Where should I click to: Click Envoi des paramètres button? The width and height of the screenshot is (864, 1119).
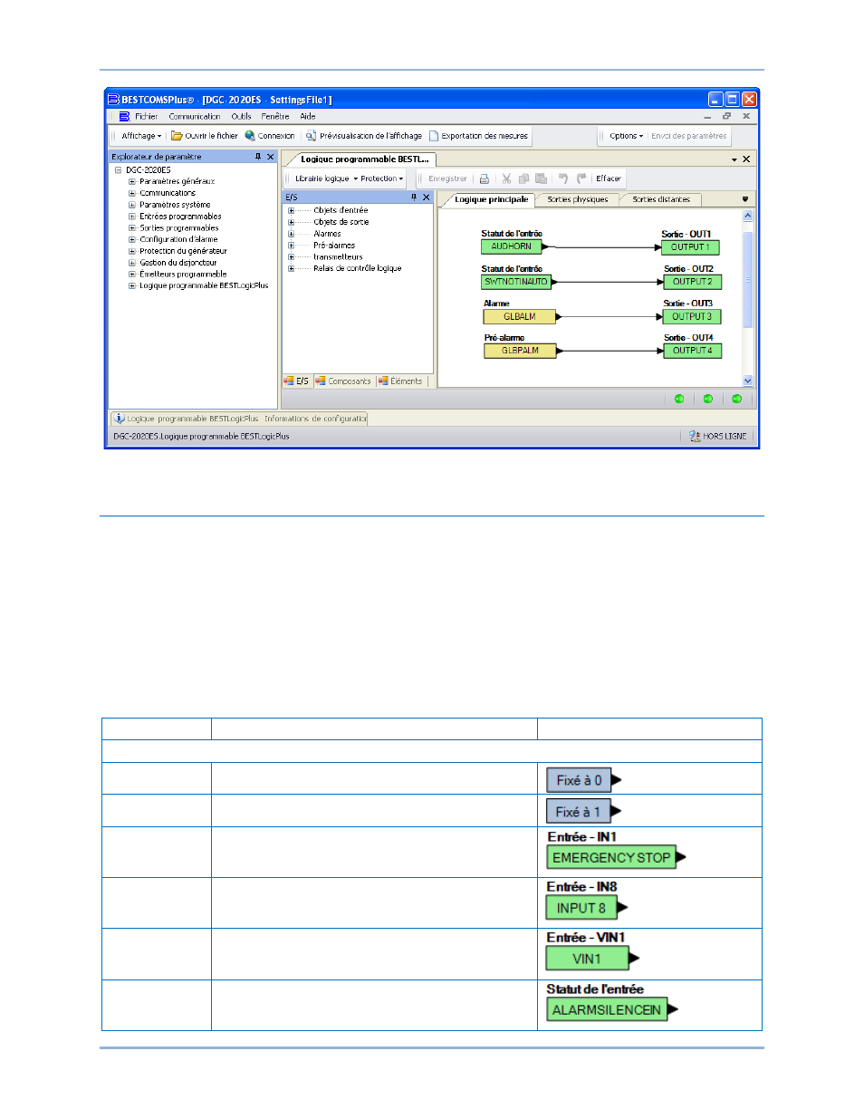click(689, 136)
